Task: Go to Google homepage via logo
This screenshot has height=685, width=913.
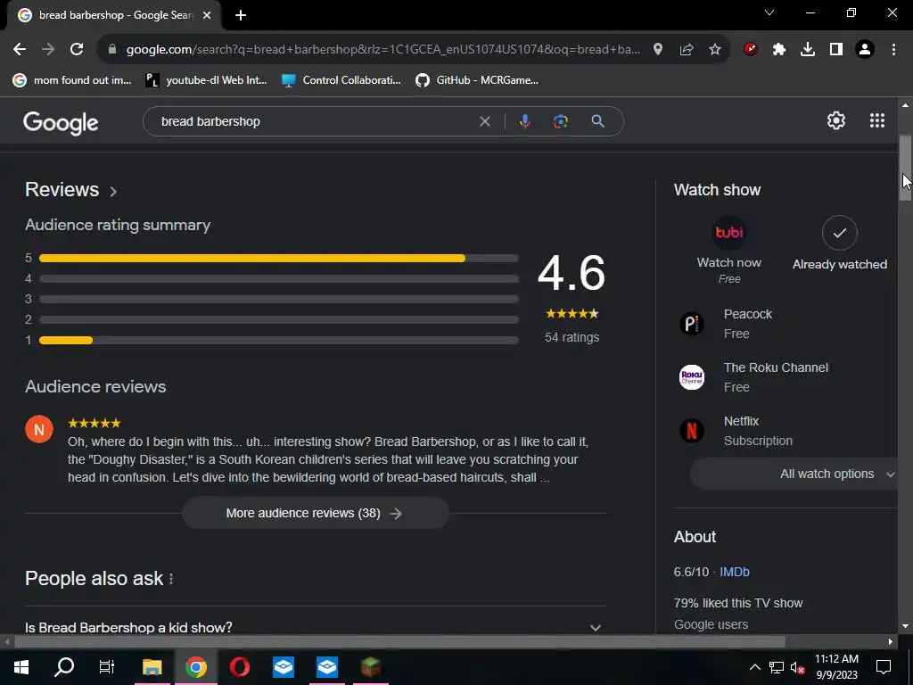Action: point(61,122)
